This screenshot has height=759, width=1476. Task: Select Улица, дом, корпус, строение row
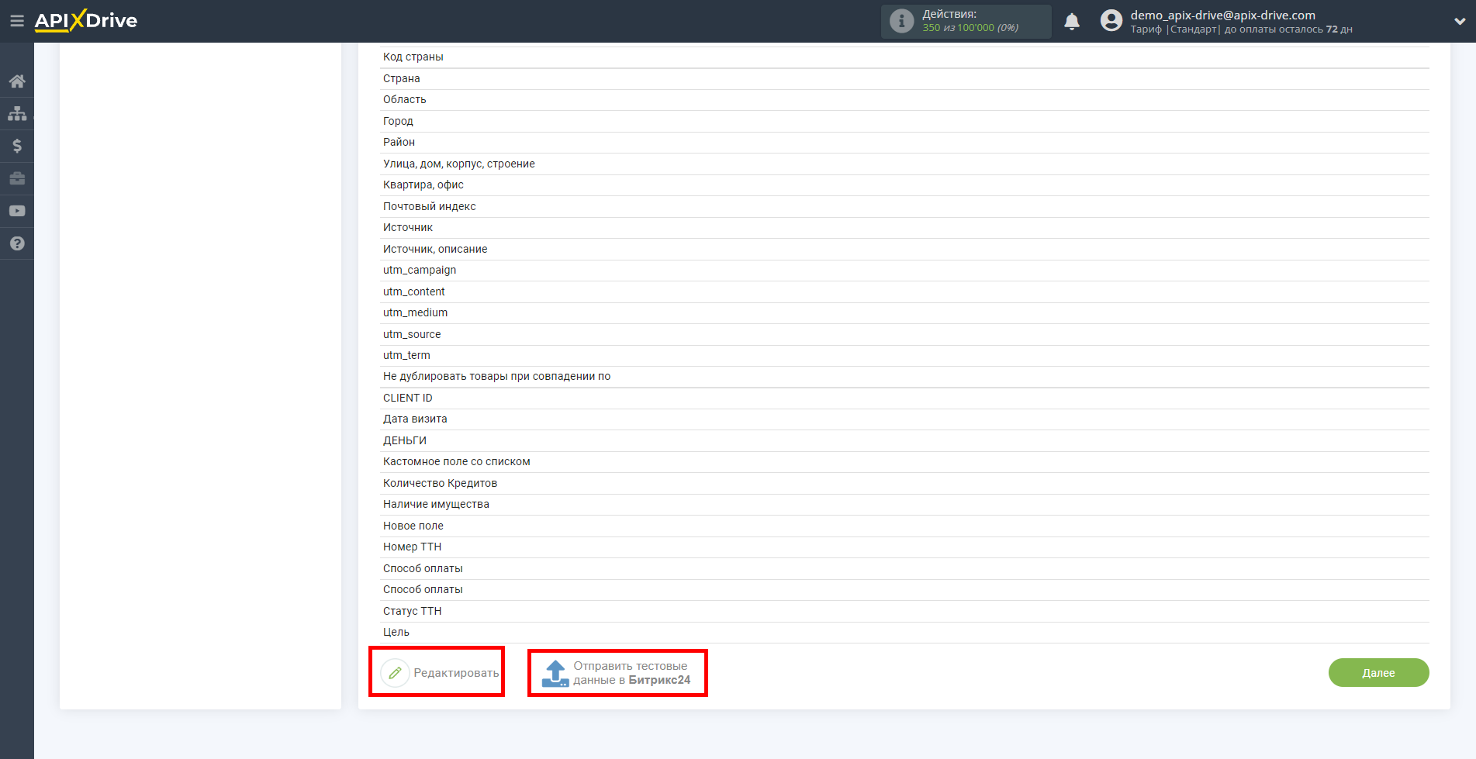click(904, 164)
